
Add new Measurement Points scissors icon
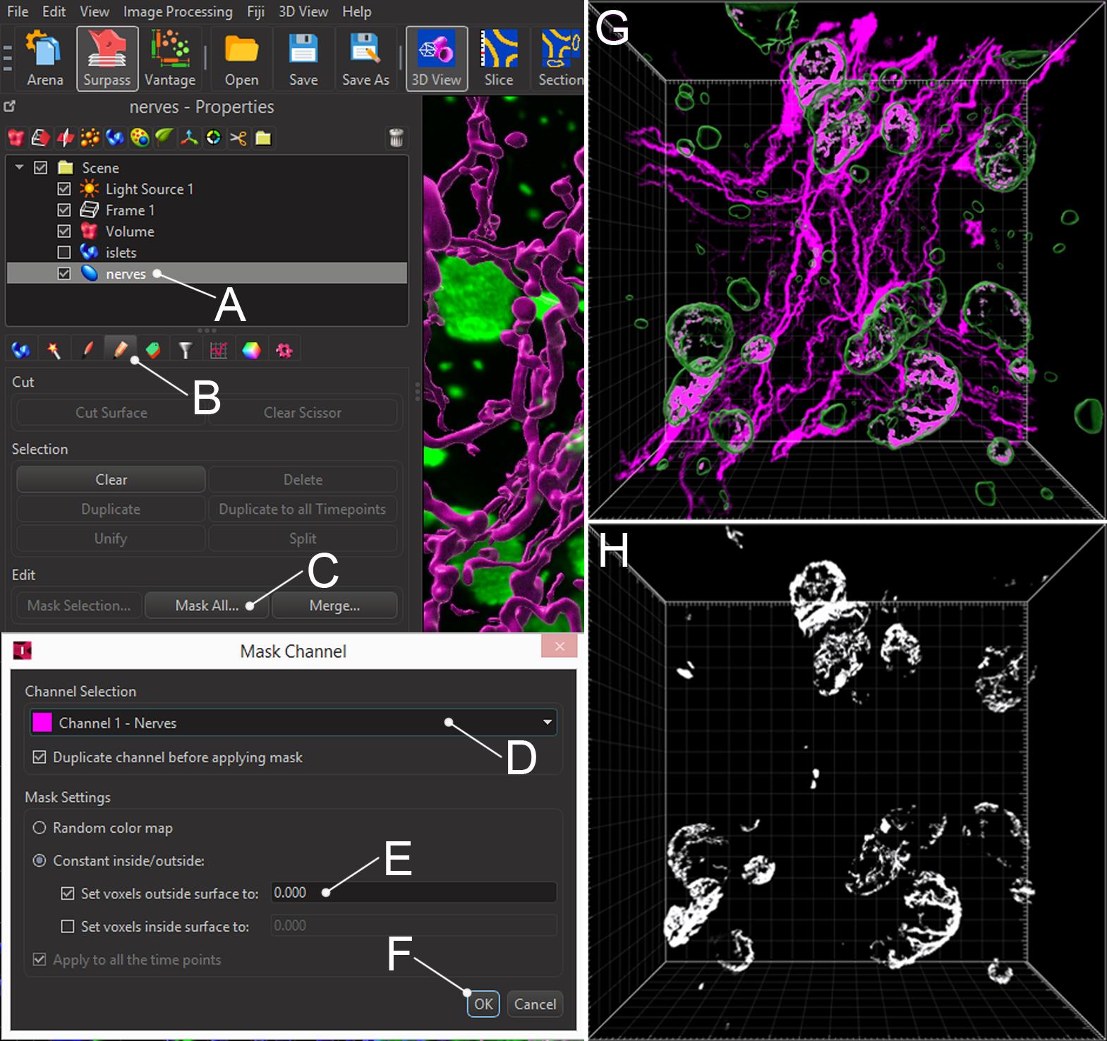[238, 138]
